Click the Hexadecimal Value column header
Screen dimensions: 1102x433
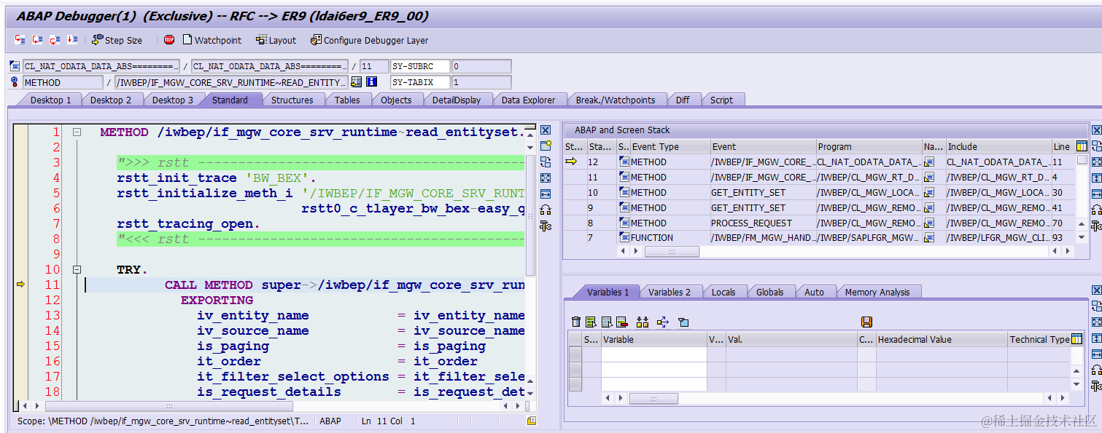[x=941, y=339]
